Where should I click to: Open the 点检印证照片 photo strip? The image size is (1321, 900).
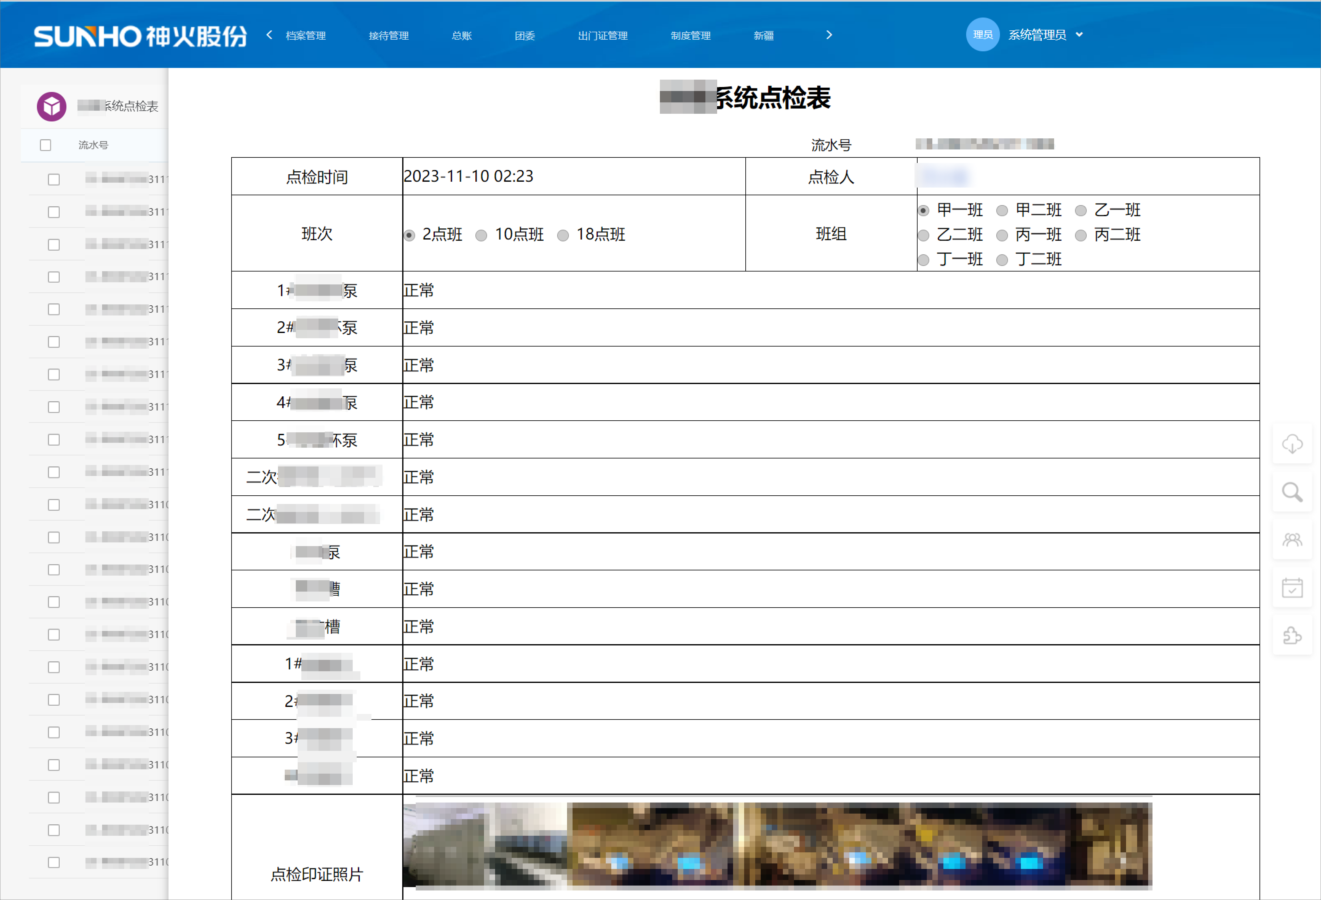coord(777,845)
